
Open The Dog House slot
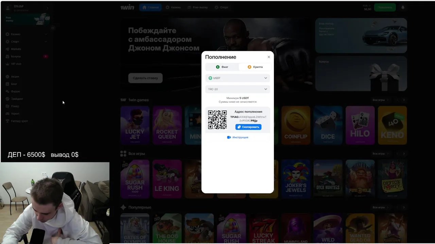pyautogui.click(x=167, y=229)
